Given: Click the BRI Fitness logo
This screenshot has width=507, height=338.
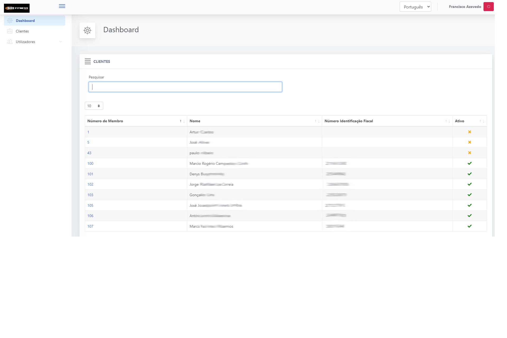Looking at the screenshot, I should click(17, 8).
